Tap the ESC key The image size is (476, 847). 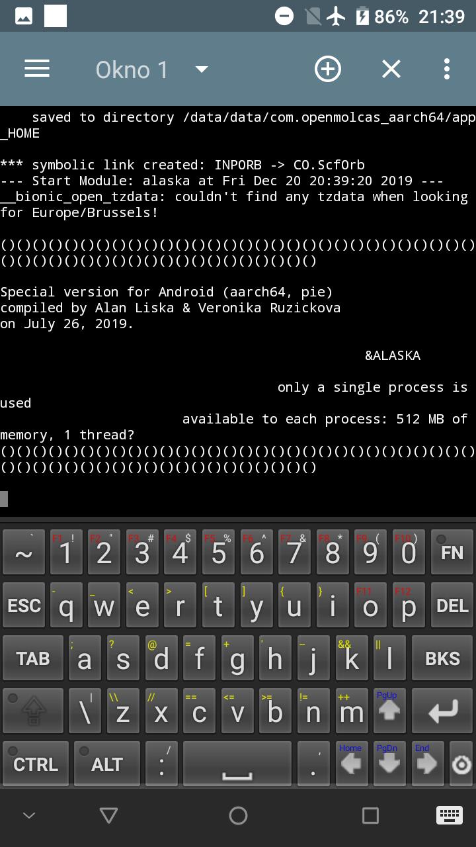pyautogui.click(x=24, y=605)
